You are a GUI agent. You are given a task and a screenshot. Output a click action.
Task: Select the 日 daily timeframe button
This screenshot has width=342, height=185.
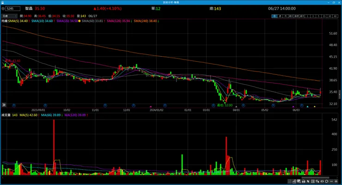[275, 16]
